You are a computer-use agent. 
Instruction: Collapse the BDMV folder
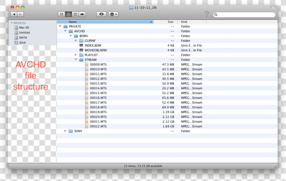[70, 36]
